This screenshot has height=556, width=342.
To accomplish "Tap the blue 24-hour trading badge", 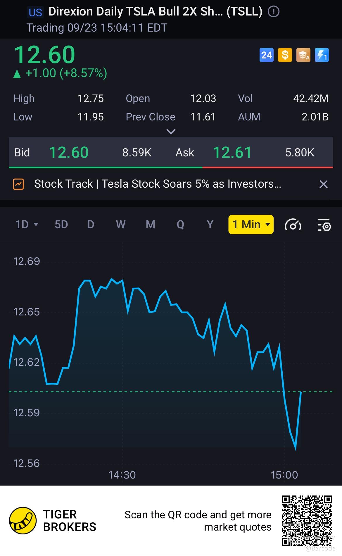I will coord(266,55).
